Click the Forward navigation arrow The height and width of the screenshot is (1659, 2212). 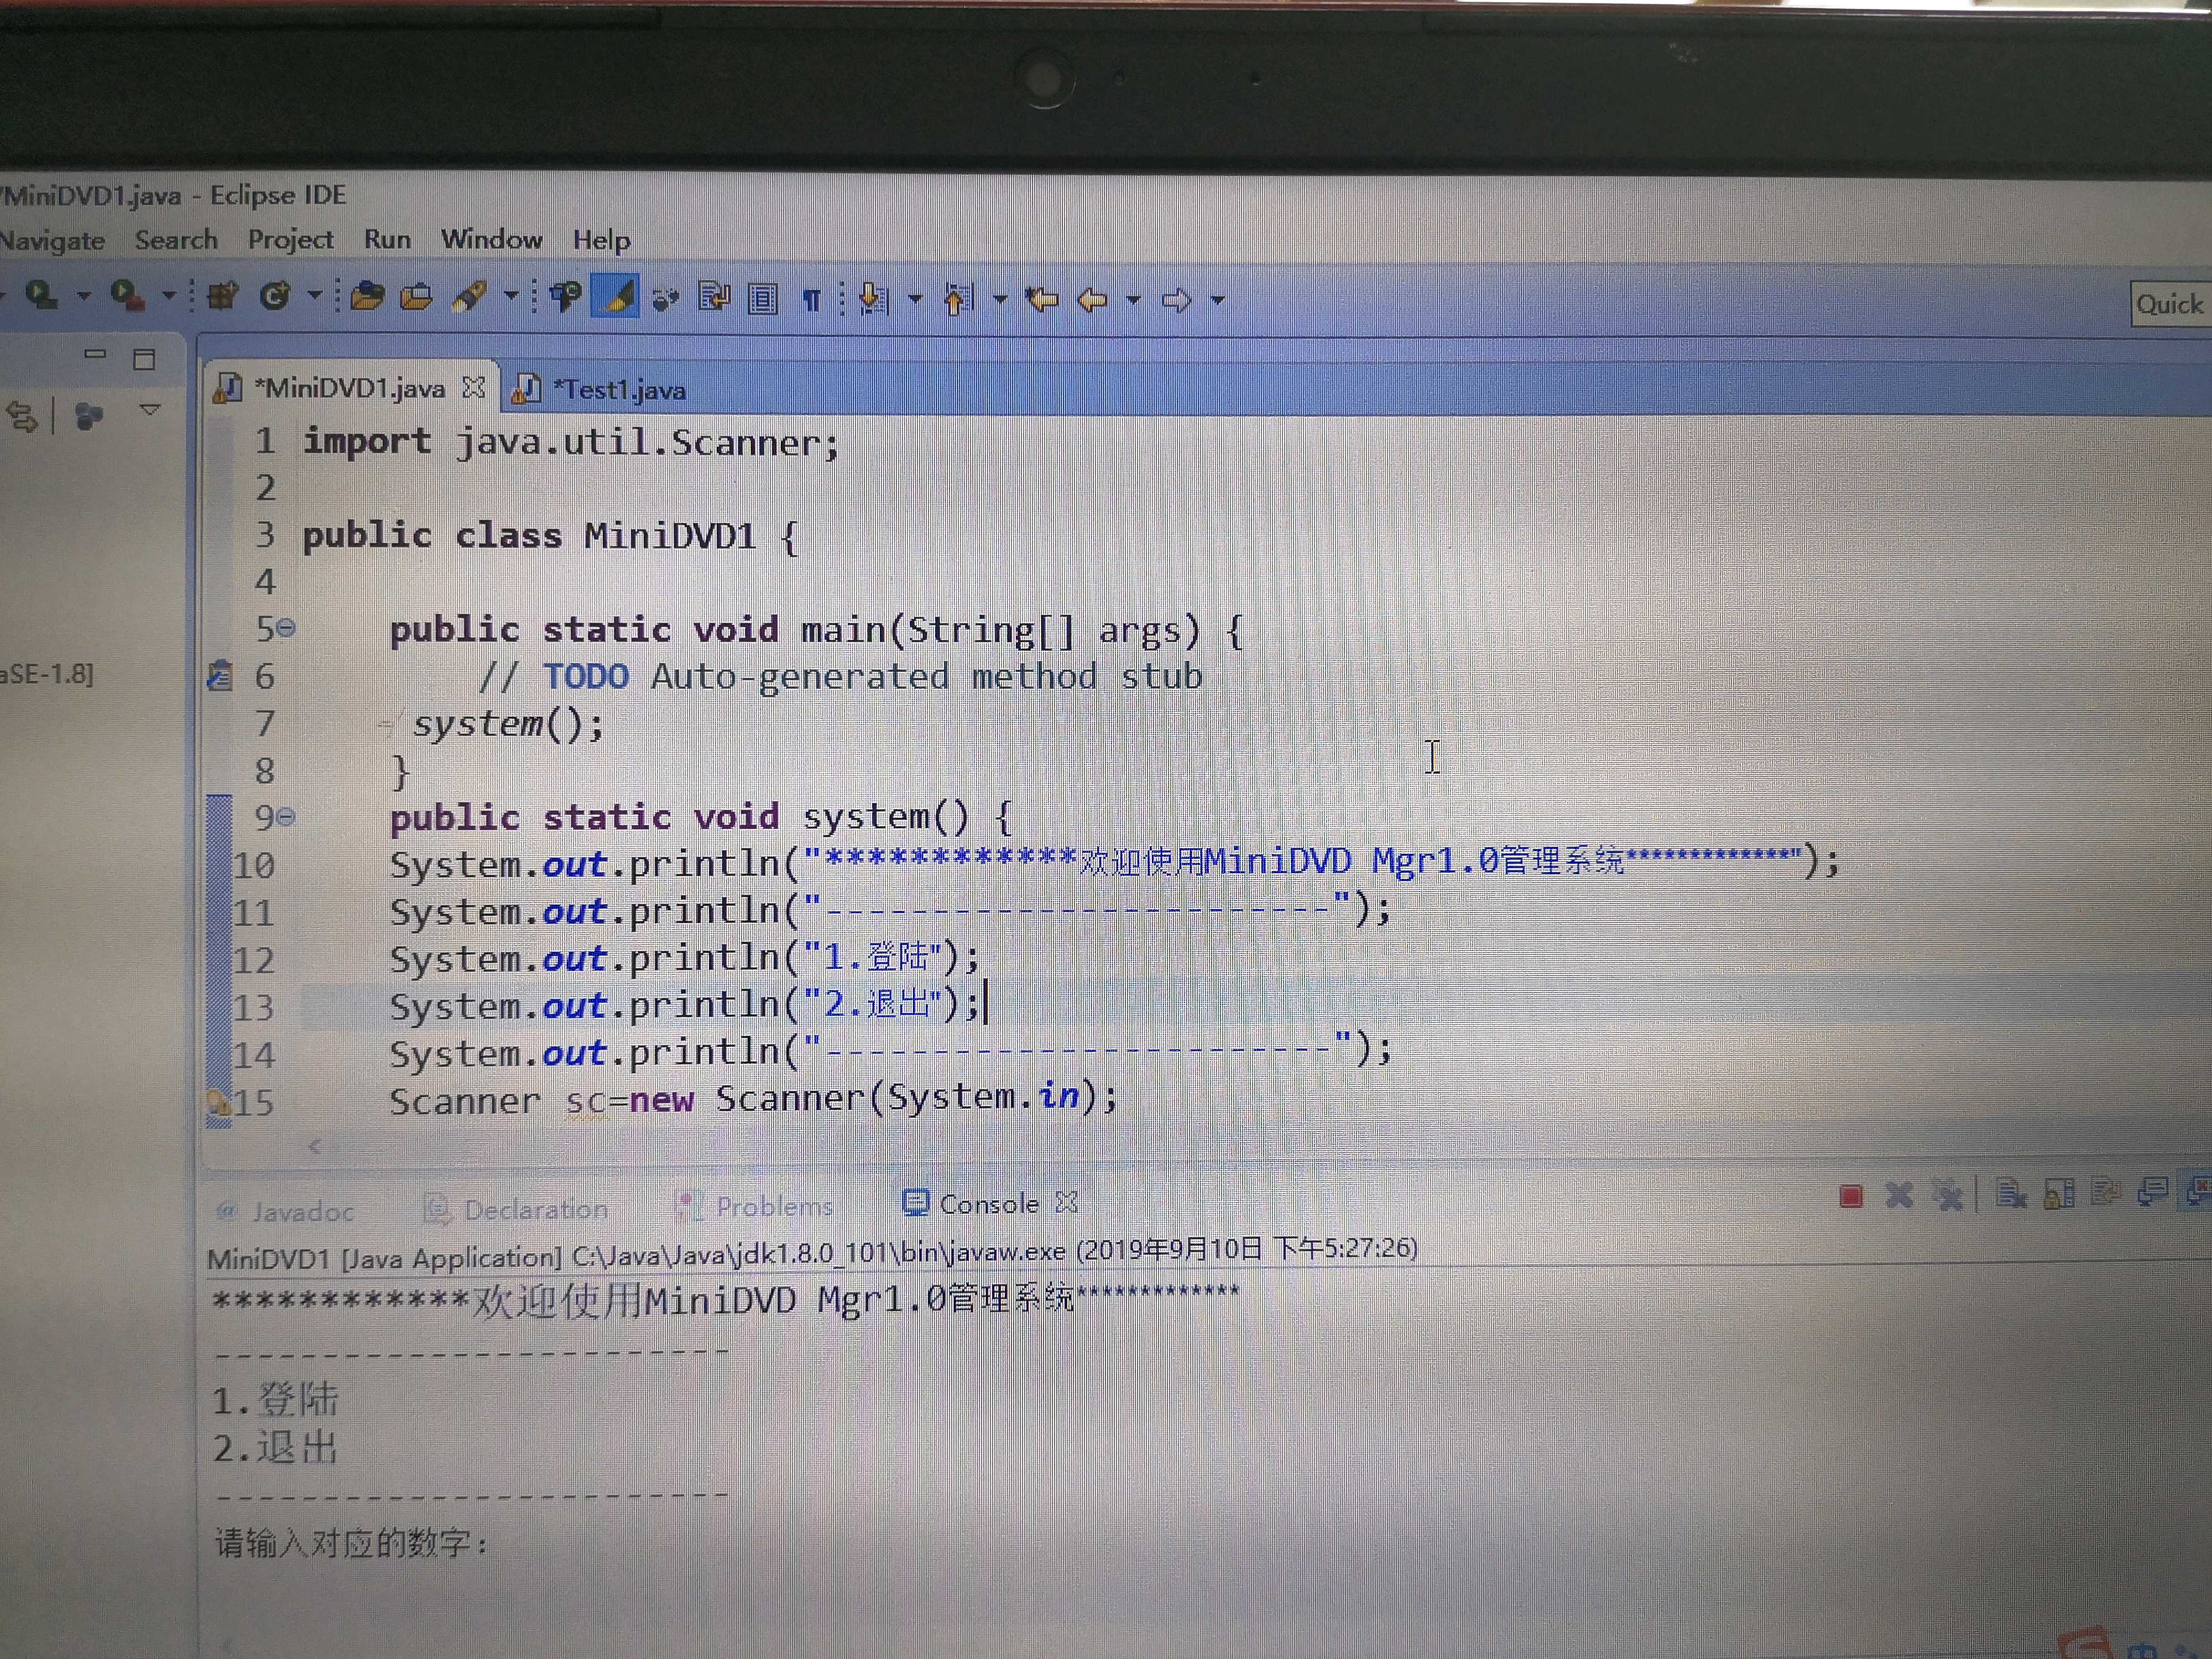1177,300
